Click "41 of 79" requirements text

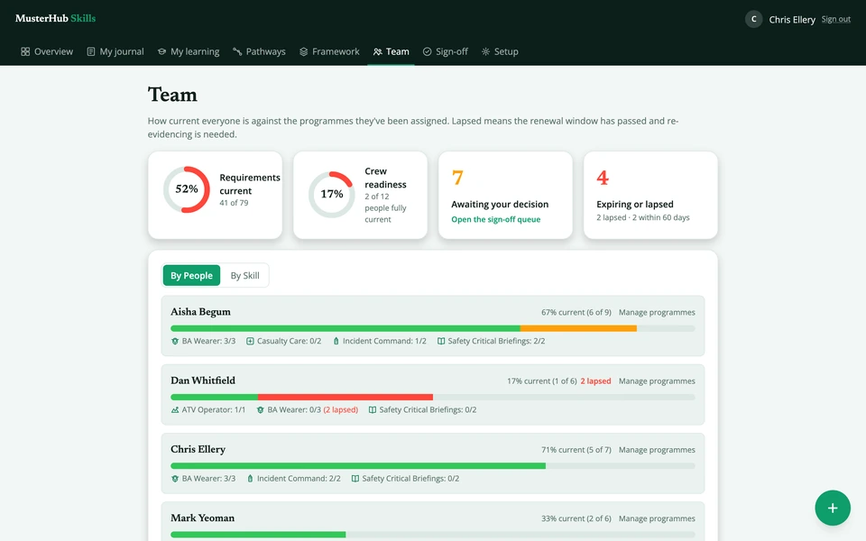tap(234, 203)
